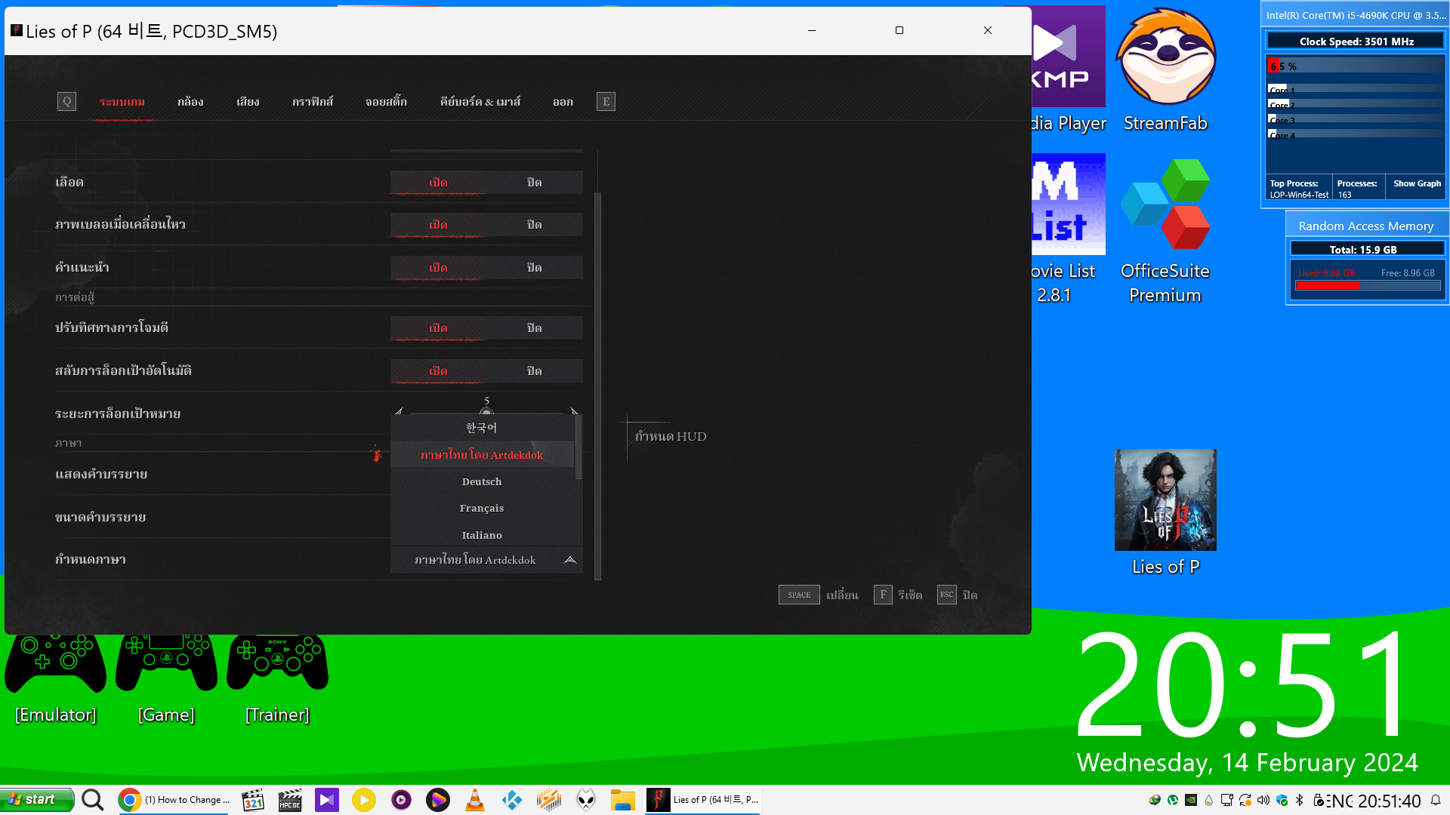Open the กำหนด HUD option
The height and width of the screenshot is (815, 1450).
[x=671, y=436]
